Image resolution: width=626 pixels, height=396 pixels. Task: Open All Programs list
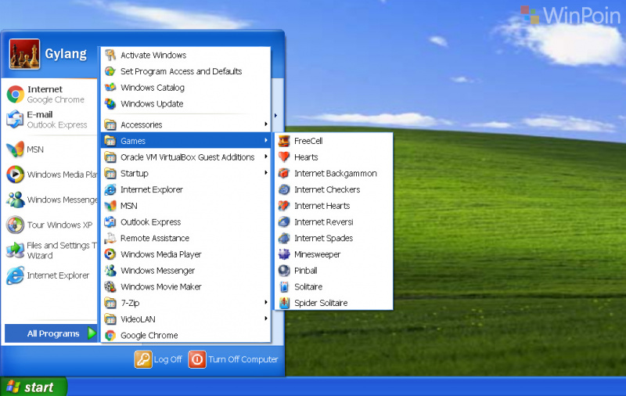[x=51, y=333]
